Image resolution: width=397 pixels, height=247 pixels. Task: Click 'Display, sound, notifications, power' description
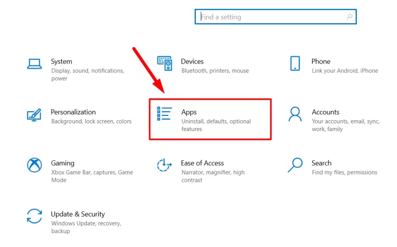click(x=88, y=74)
